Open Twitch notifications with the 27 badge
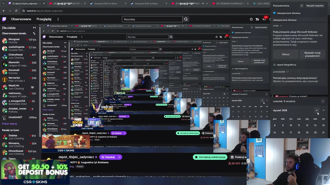The height and width of the screenshot is (185, 330). (264, 19)
